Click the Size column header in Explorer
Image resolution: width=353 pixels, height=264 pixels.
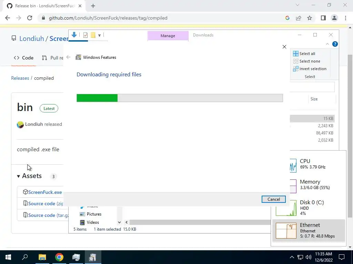click(314, 99)
